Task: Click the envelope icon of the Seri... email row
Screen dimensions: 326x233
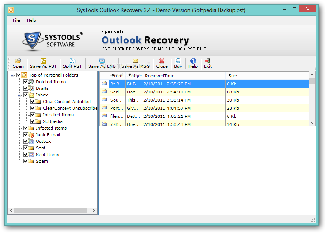Action: click(104, 91)
